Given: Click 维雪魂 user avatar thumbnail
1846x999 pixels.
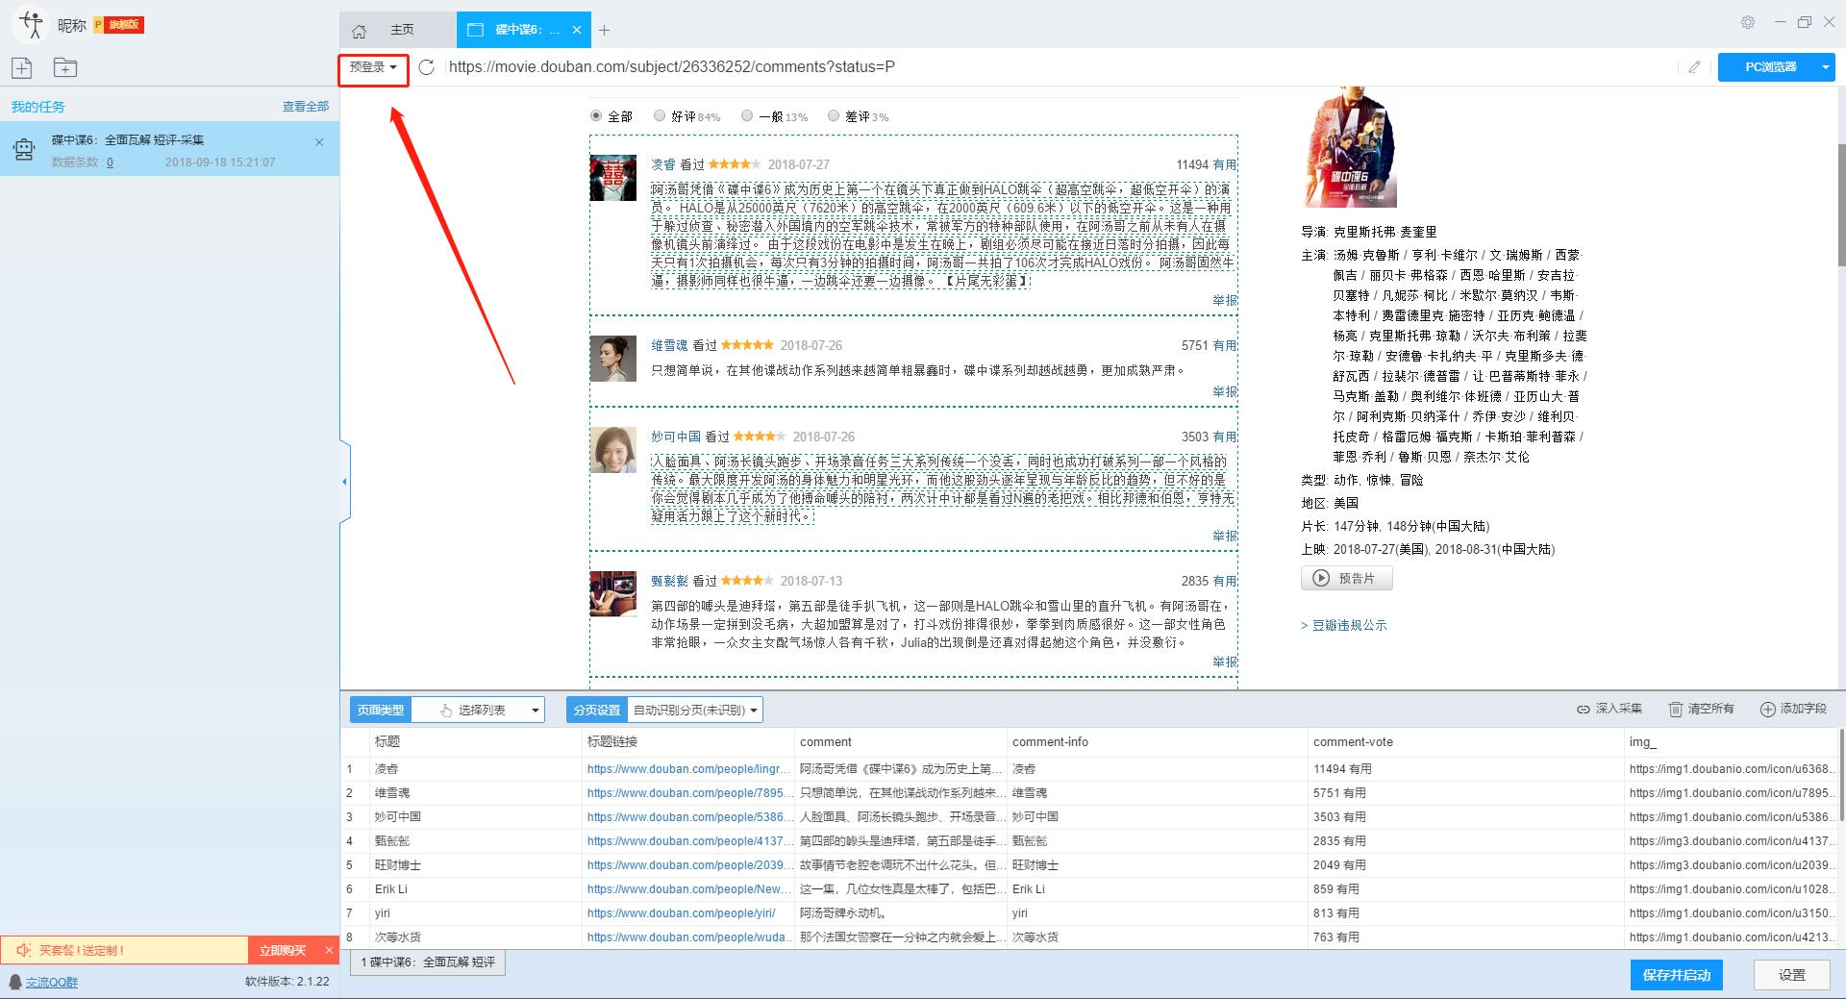Looking at the screenshot, I should 613,359.
